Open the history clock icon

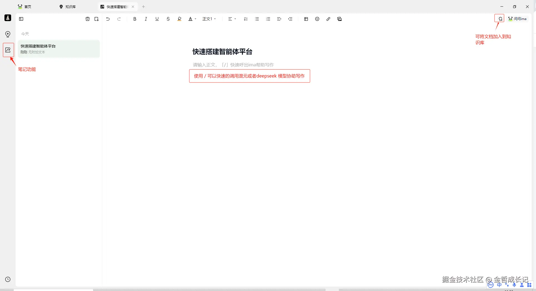coord(8,279)
